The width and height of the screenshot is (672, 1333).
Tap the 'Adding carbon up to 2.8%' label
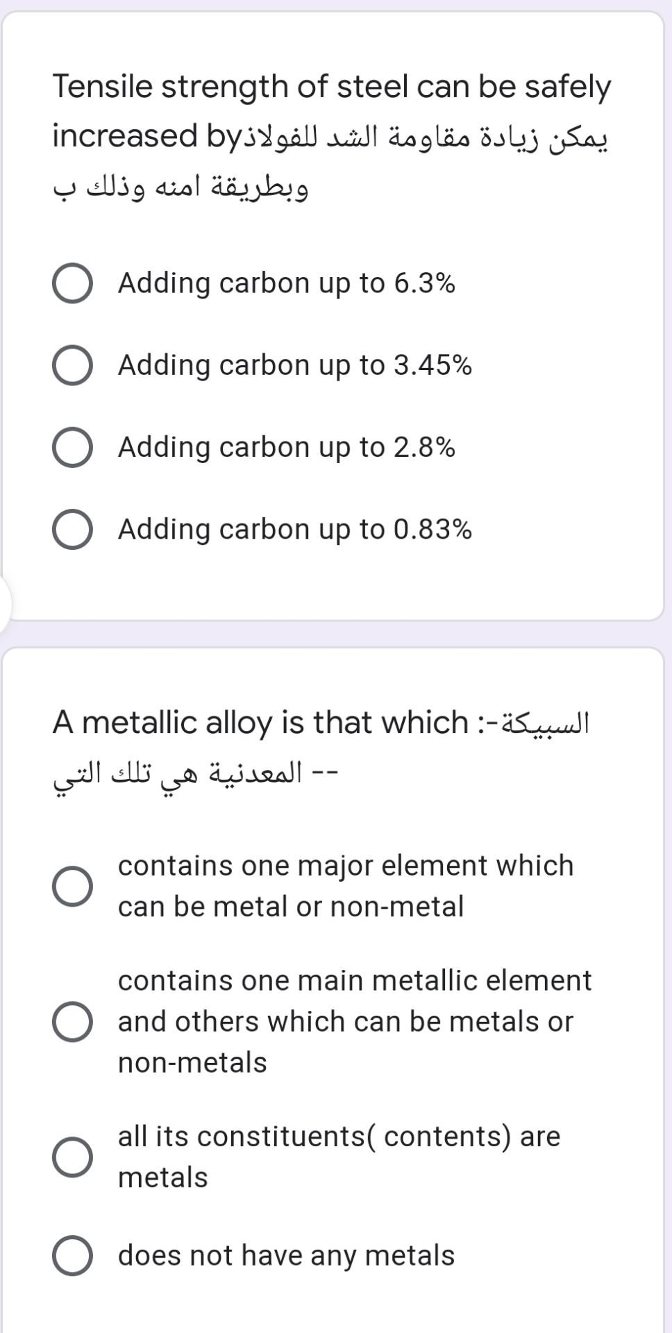(286, 447)
